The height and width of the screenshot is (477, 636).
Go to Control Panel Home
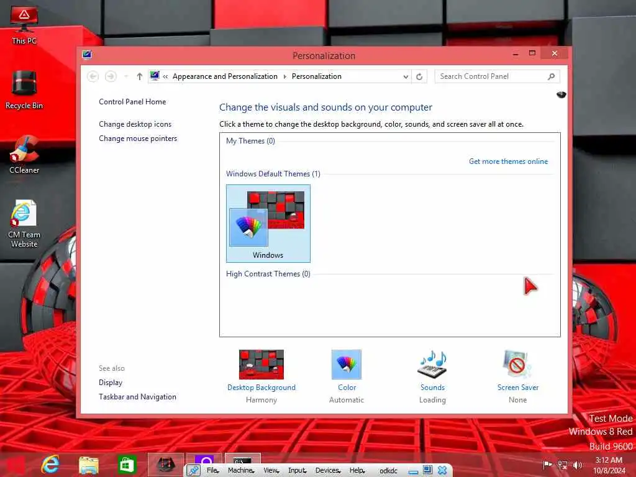coord(132,102)
